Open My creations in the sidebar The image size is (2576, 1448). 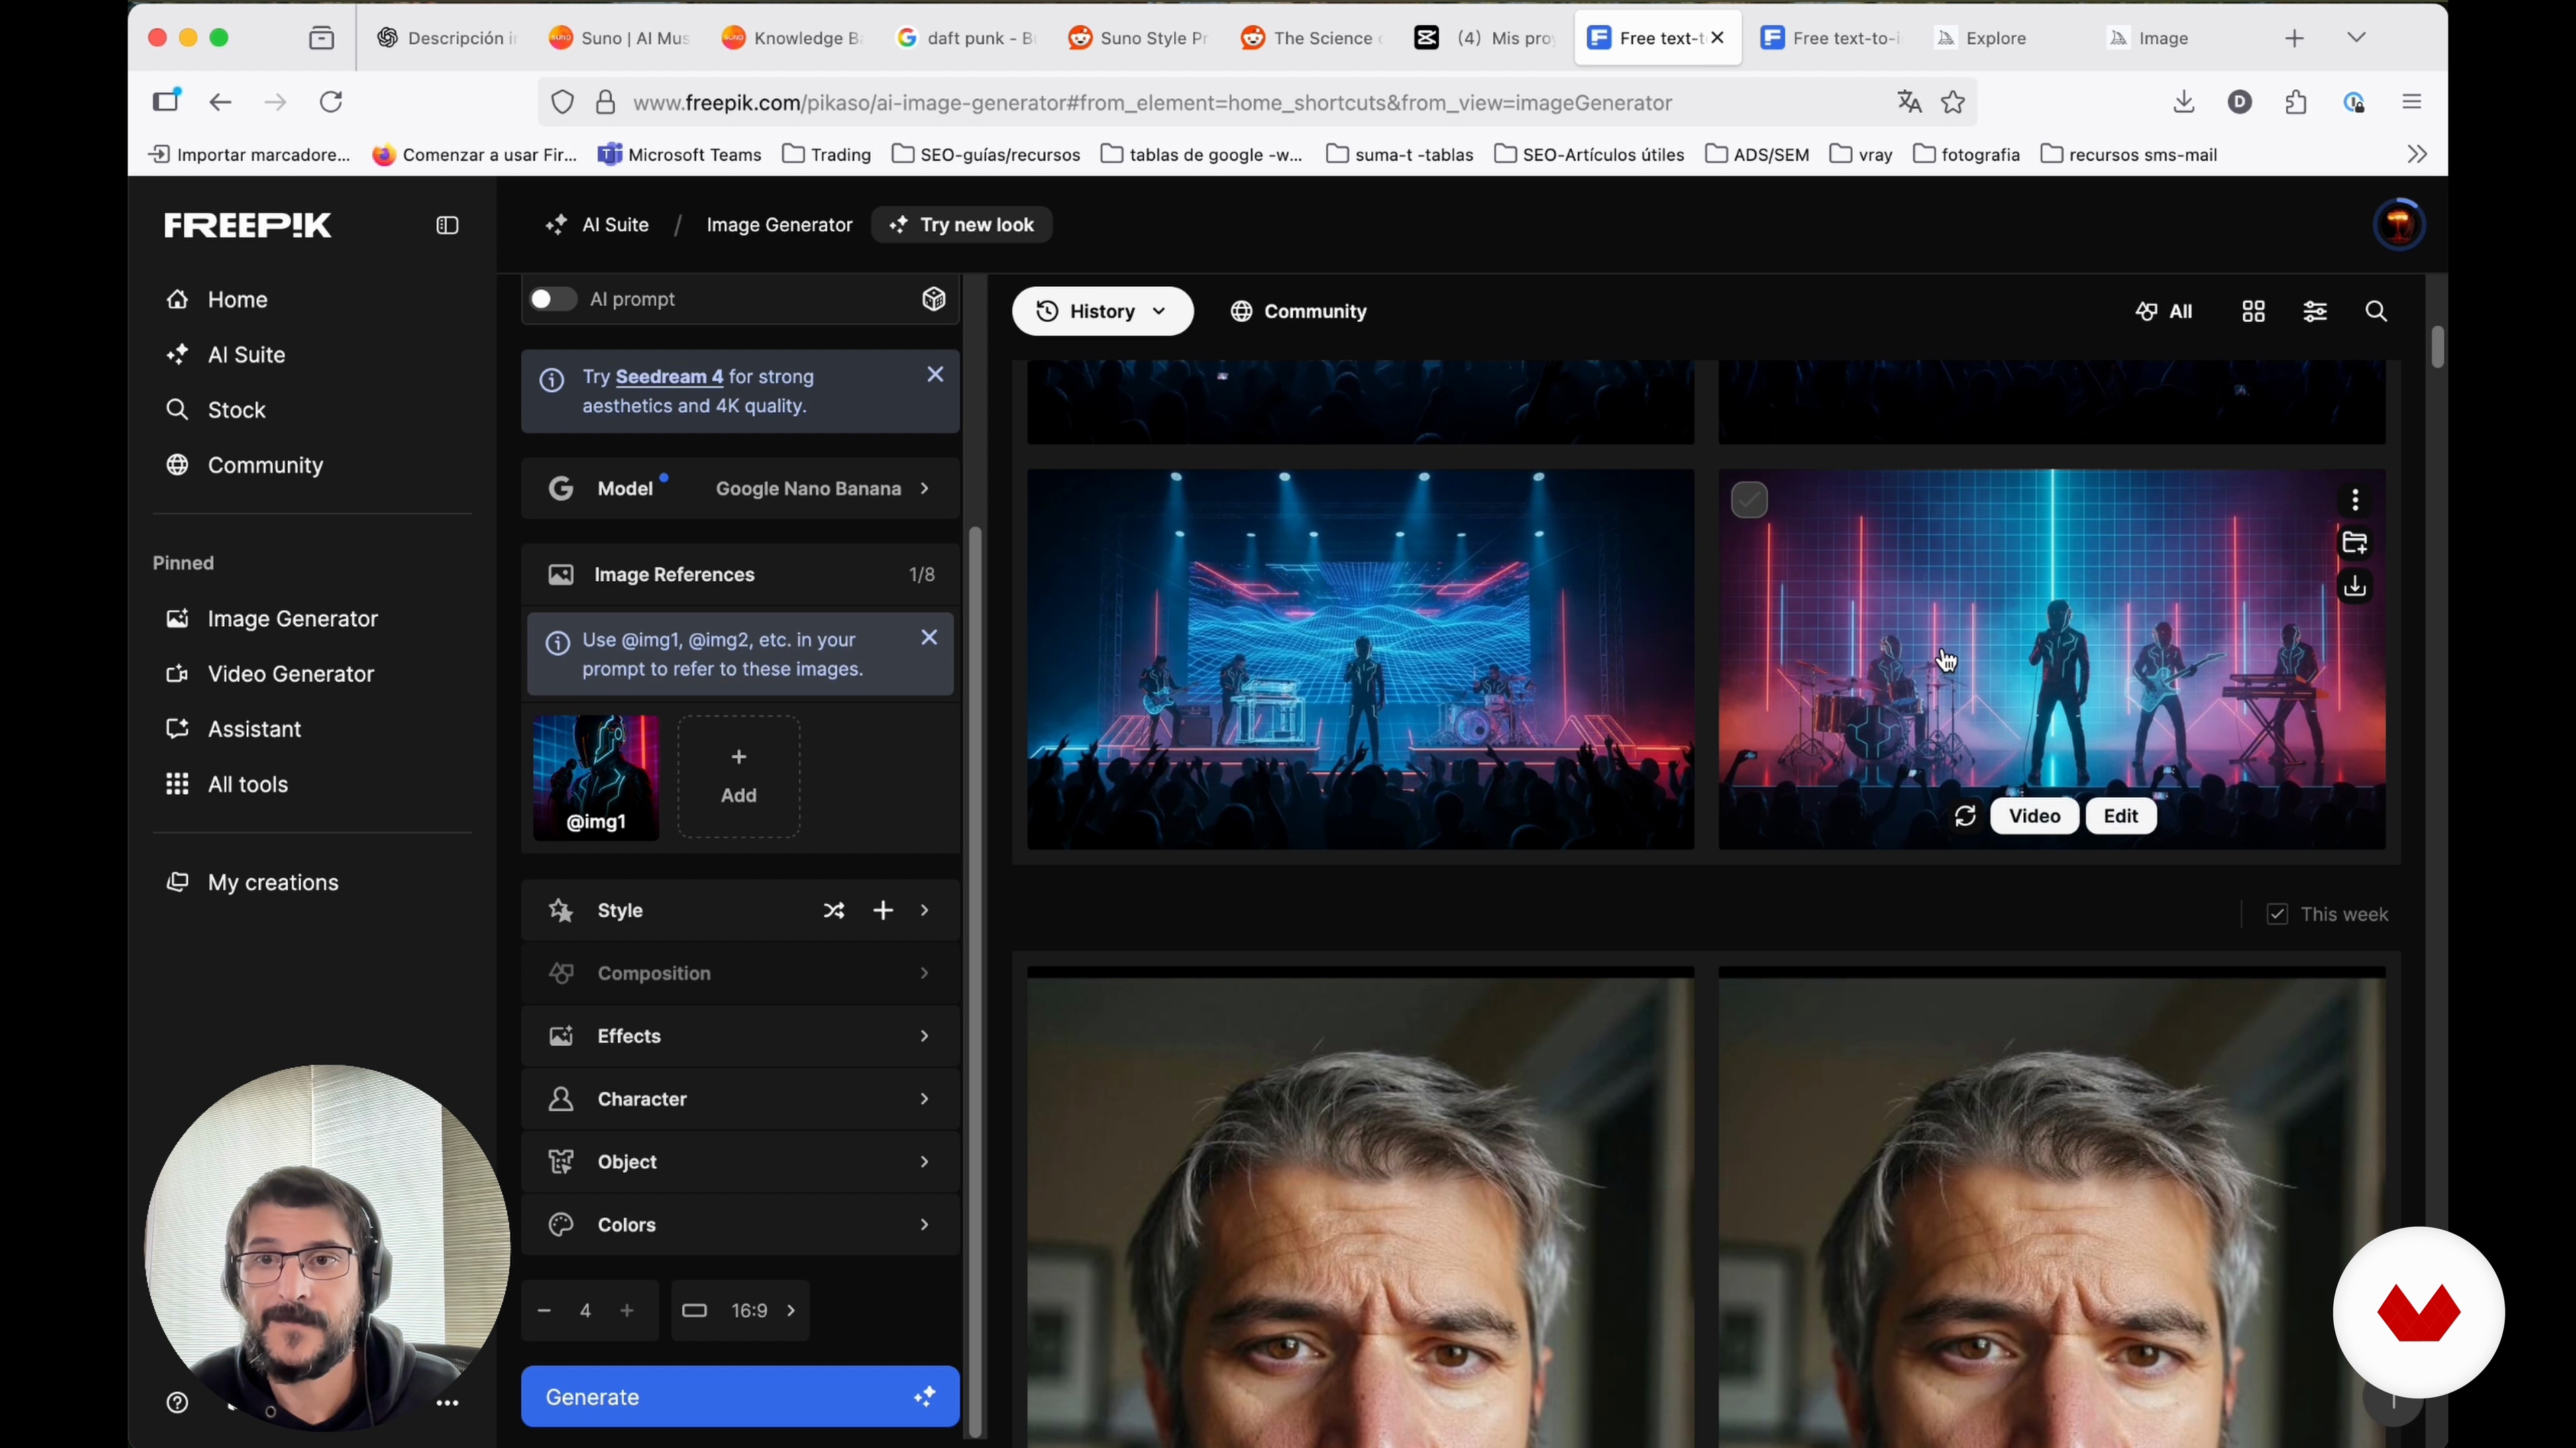tap(272, 884)
